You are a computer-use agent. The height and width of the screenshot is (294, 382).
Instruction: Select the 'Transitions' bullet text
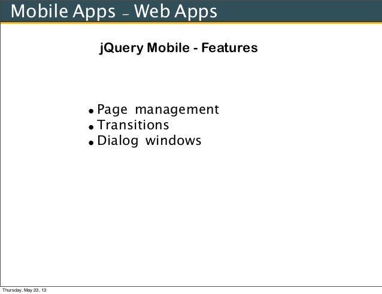point(133,125)
